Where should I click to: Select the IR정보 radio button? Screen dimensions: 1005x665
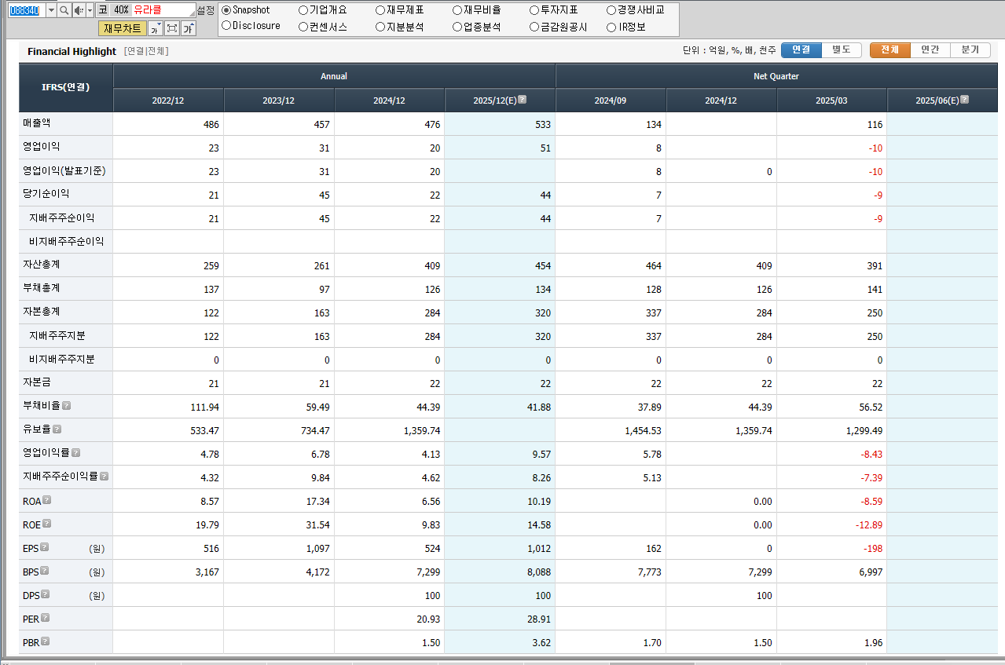point(611,27)
